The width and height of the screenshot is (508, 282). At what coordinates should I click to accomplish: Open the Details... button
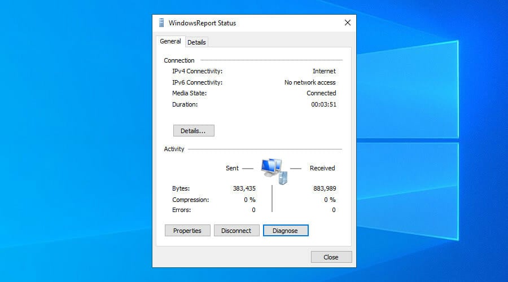tap(194, 131)
